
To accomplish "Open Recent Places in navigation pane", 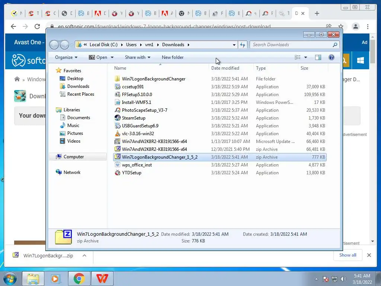I will click(x=81, y=94).
